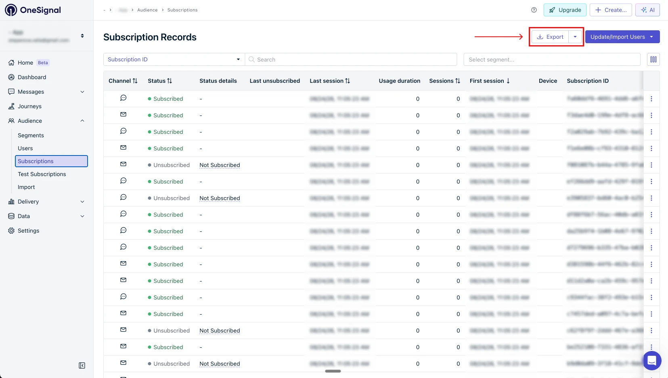Click Subscriptions in the breadcrumb

point(182,10)
